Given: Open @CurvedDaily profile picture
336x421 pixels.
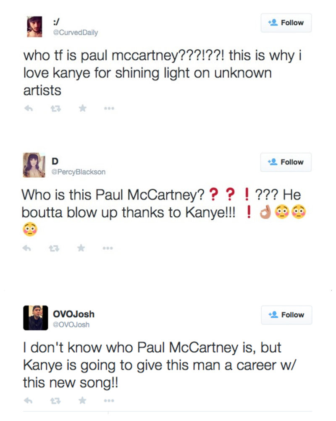Looking at the screenshot, I should coord(34,26).
